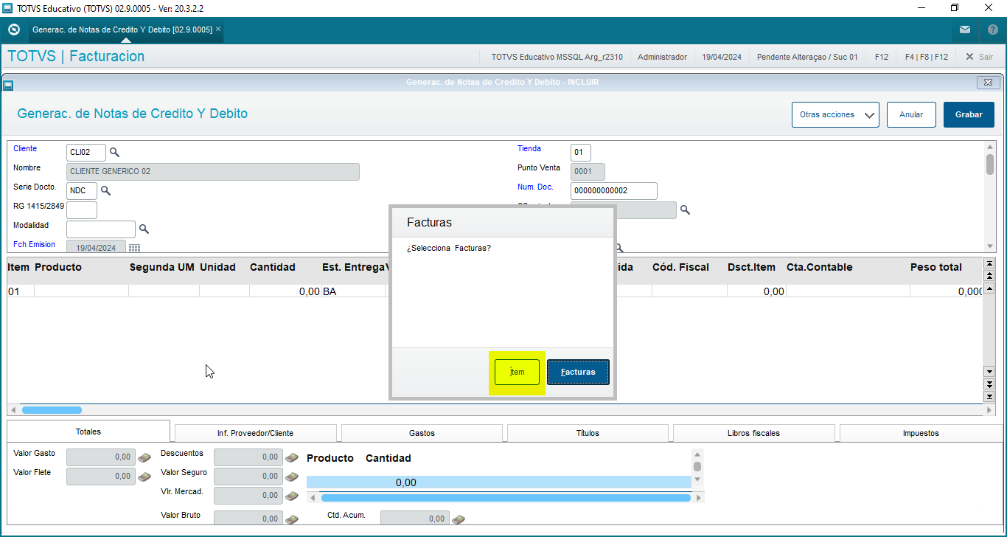Image resolution: width=1007 pixels, height=537 pixels.
Task: Open calculator icon beside Valor Flete
Action: click(144, 477)
